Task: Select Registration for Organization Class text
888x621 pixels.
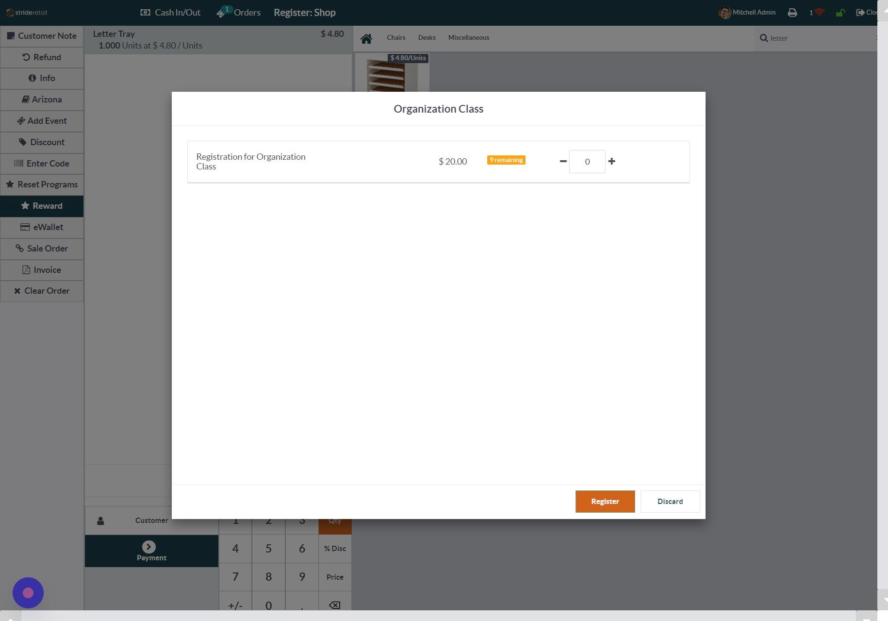Action: (251, 161)
